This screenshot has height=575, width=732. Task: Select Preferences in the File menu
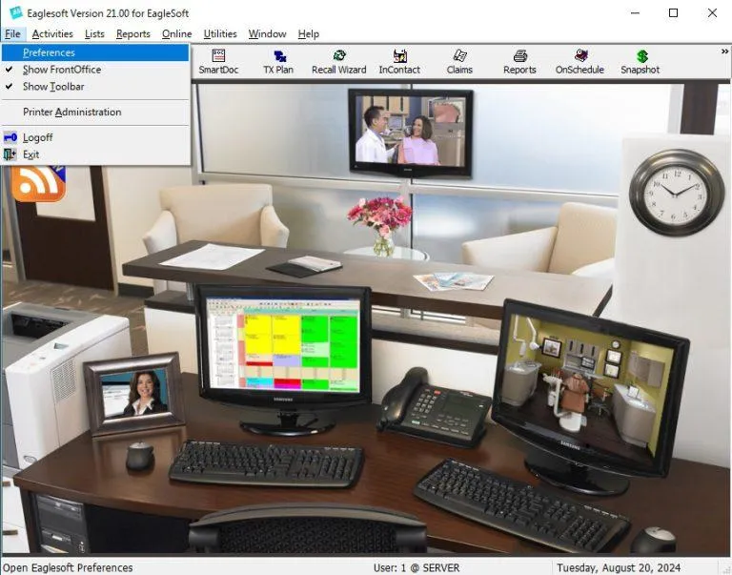(x=95, y=52)
